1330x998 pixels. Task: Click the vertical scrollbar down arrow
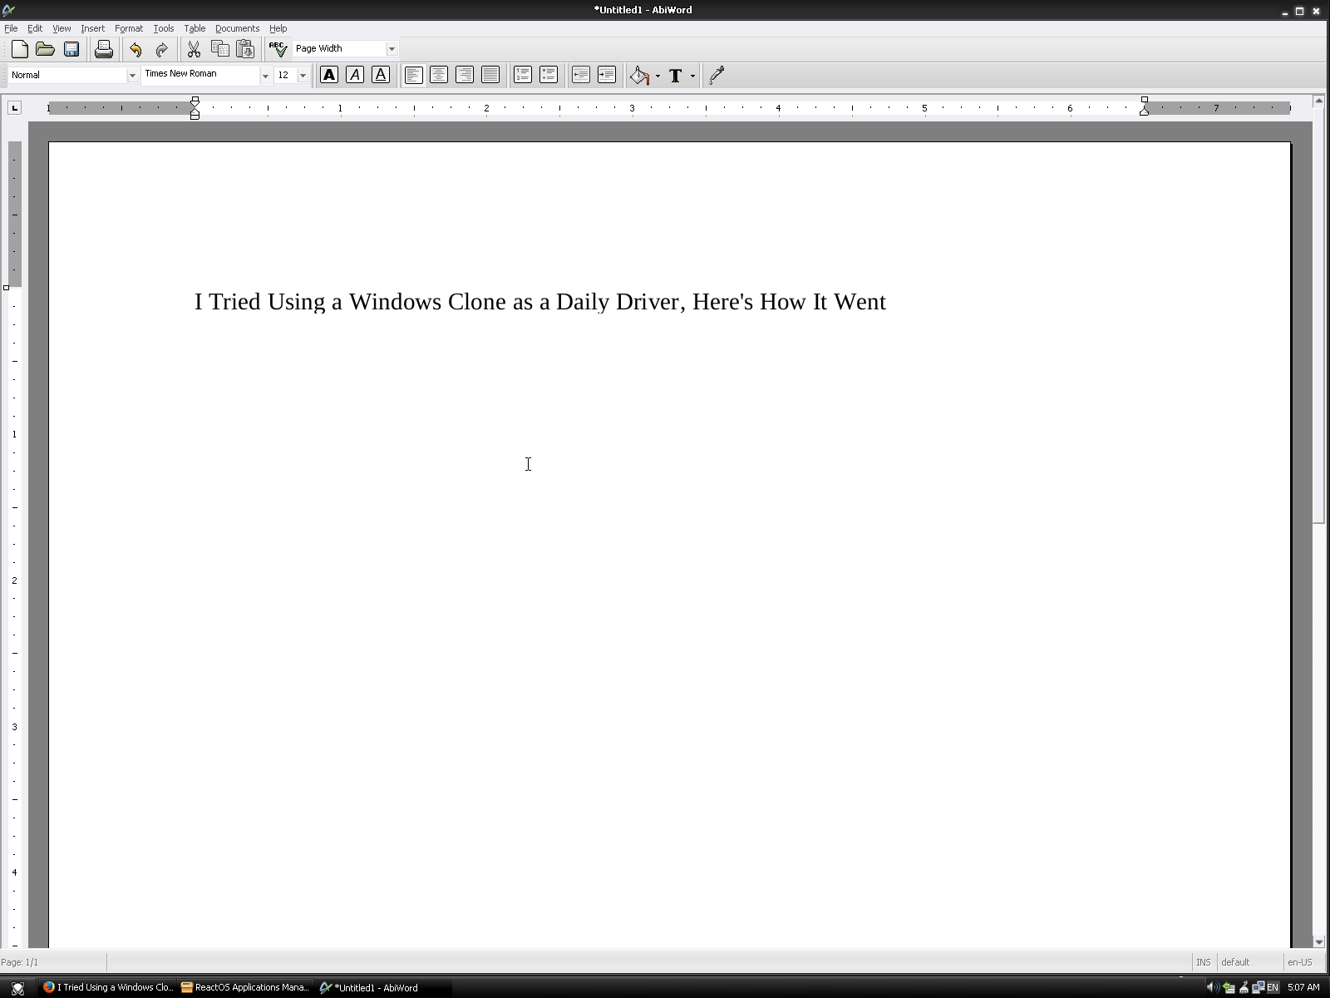1318,941
